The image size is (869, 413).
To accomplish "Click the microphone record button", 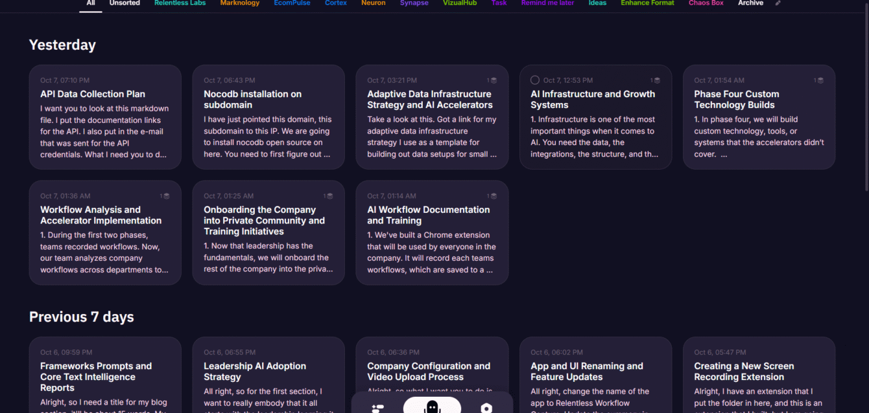I will (x=432, y=407).
